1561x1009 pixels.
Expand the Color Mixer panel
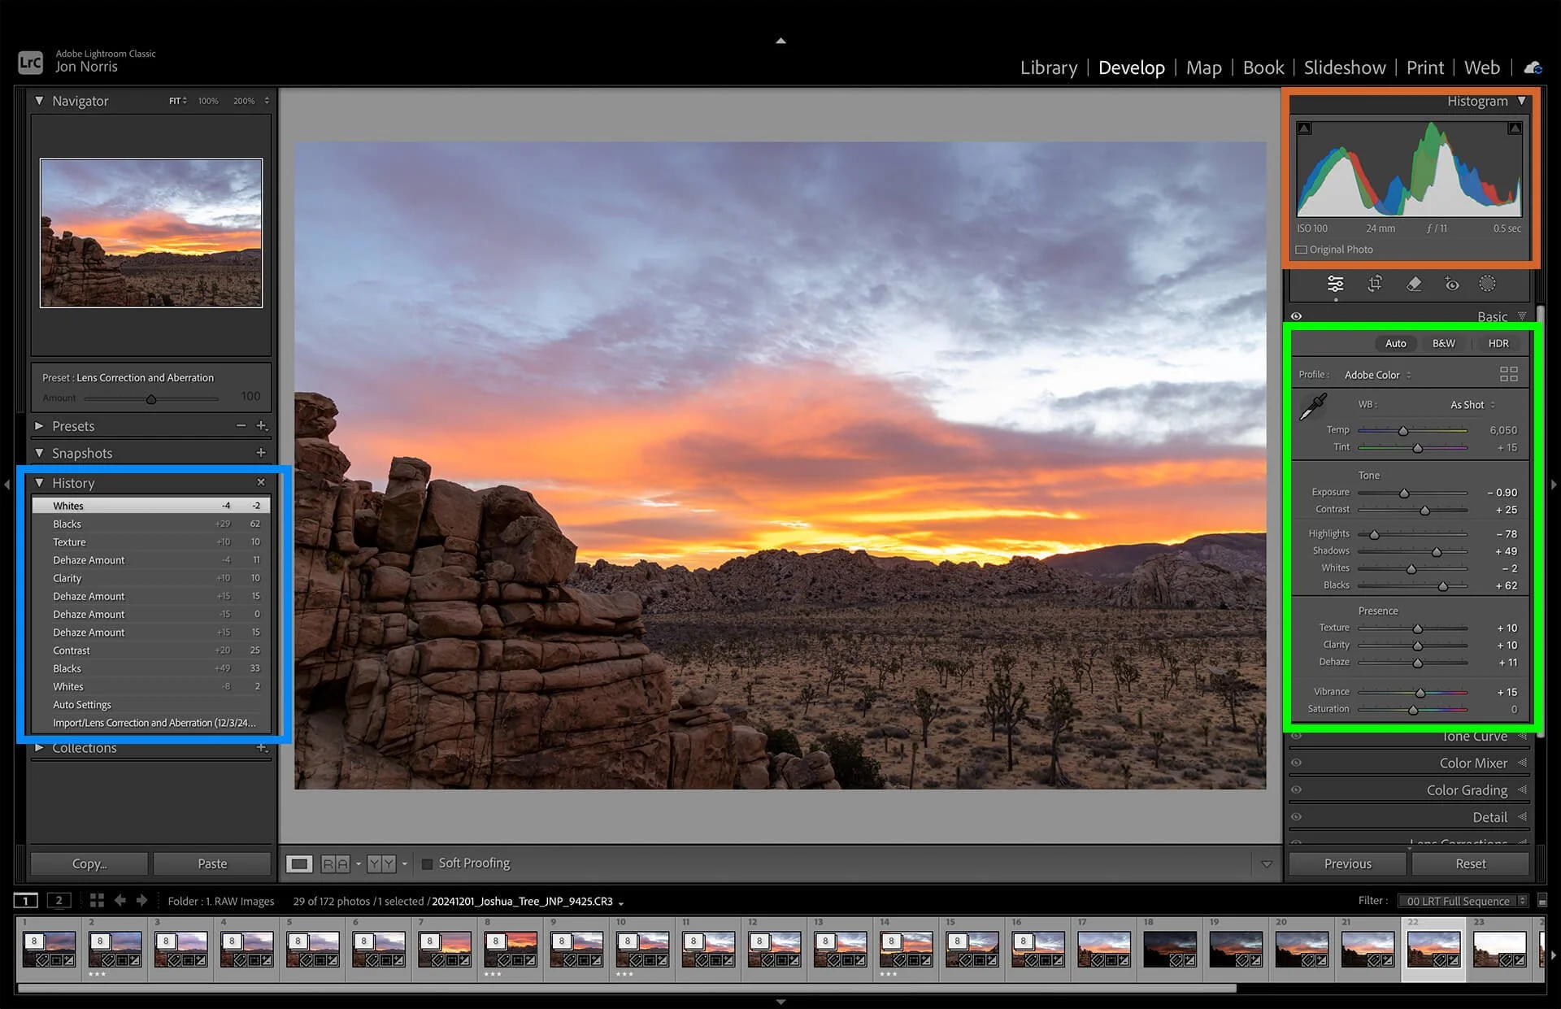(1472, 763)
